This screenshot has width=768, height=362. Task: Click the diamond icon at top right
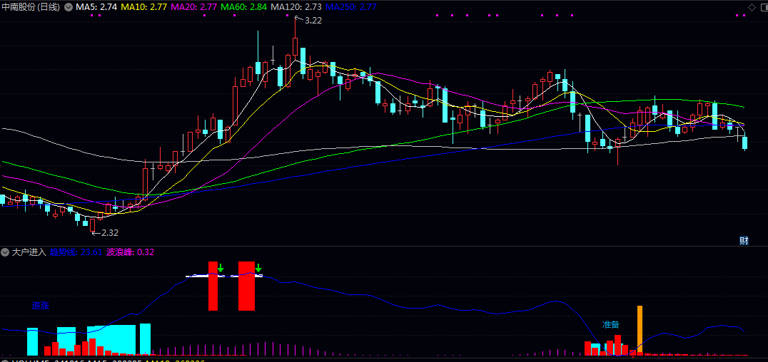752,7
